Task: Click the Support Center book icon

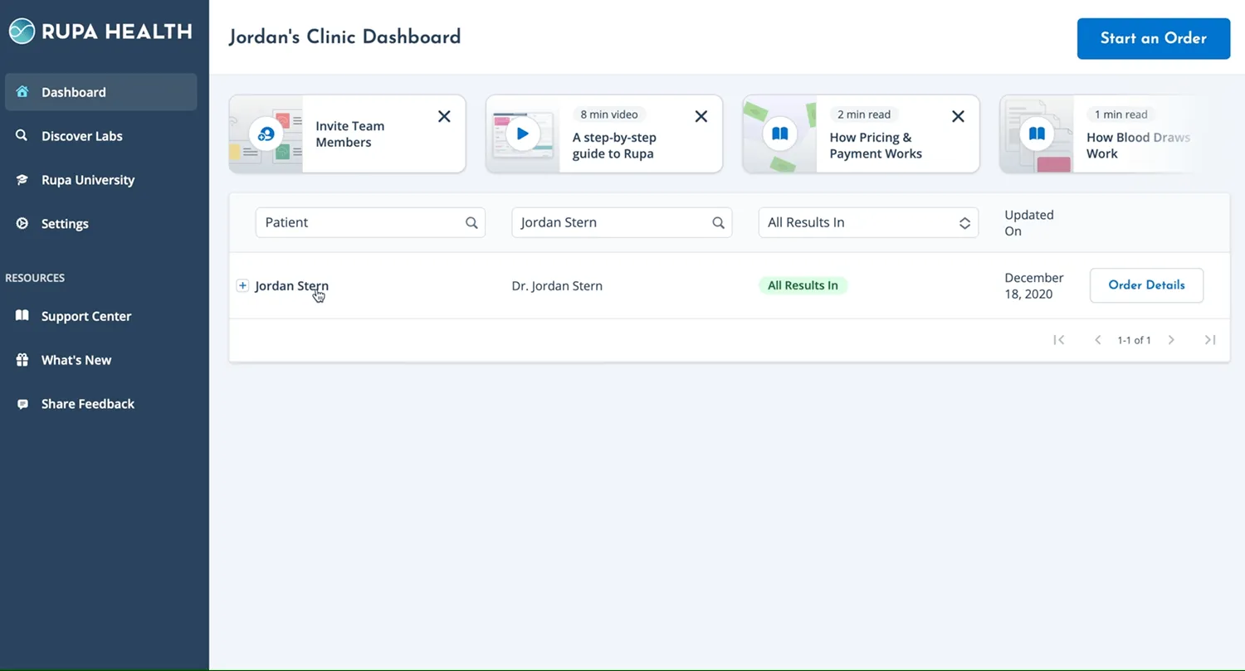Action: pos(22,316)
